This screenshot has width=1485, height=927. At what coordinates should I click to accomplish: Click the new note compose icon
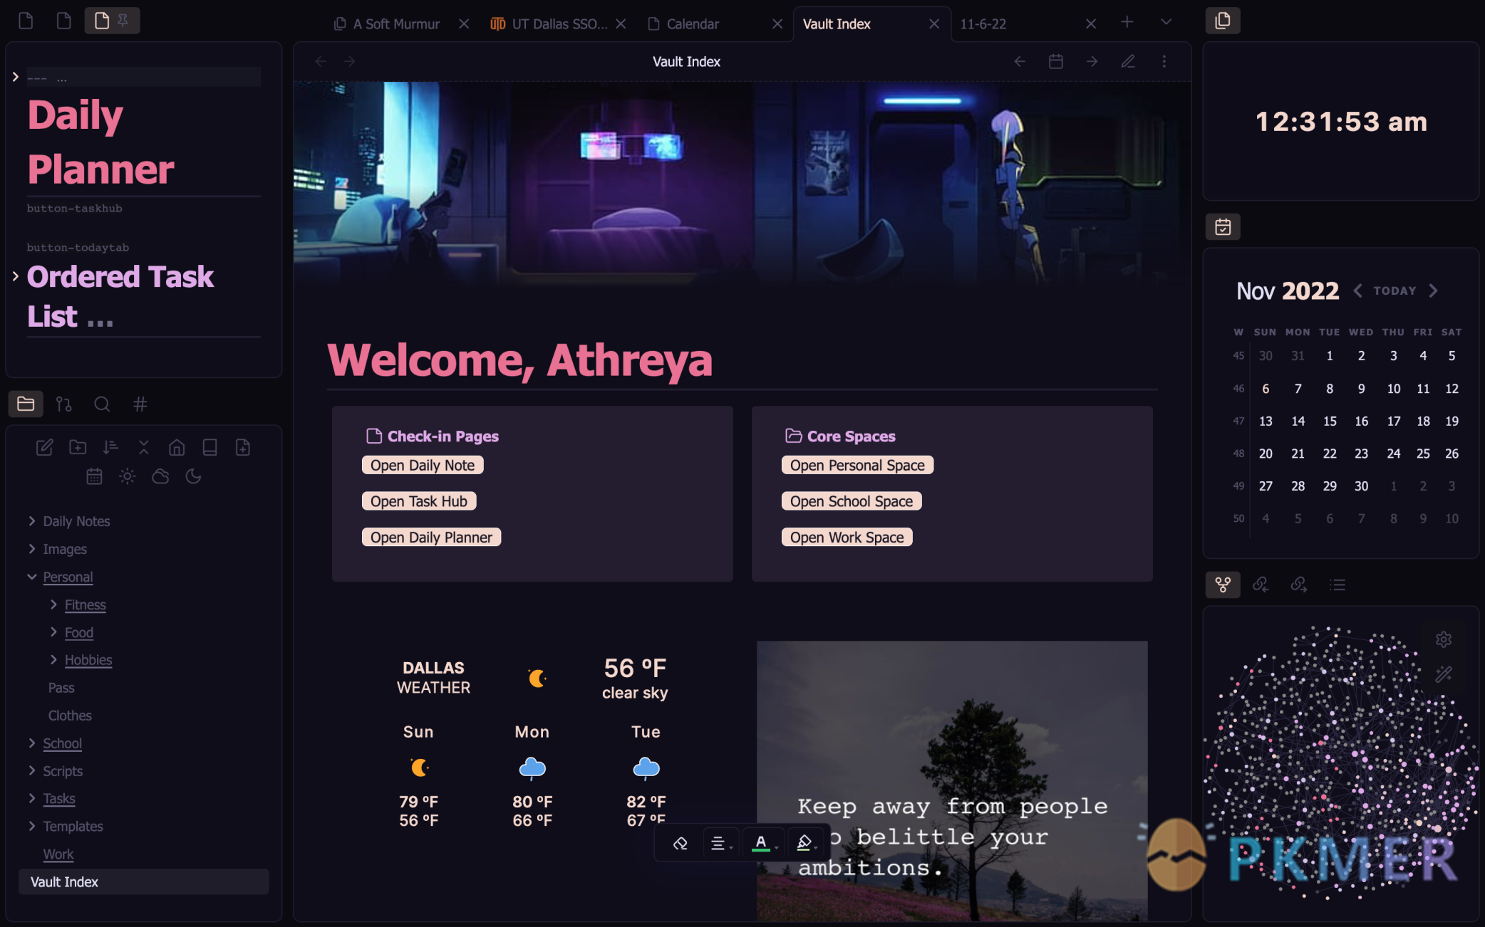click(x=43, y=446)
